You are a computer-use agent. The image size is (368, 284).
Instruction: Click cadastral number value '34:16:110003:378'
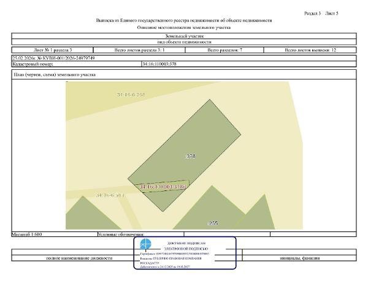click(159, 64)
